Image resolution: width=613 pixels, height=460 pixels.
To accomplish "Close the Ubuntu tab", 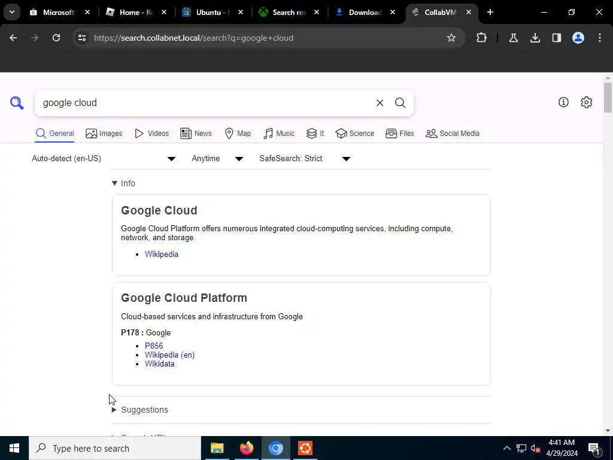I will [x=241, y=13].
